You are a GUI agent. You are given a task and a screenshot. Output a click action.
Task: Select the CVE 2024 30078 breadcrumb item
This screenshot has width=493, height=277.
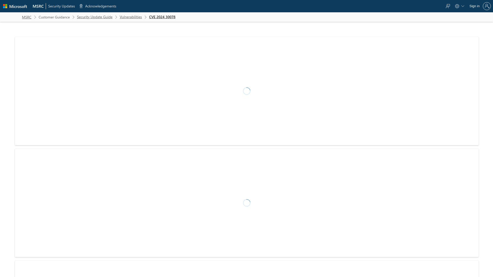click(x=162, y=17)
